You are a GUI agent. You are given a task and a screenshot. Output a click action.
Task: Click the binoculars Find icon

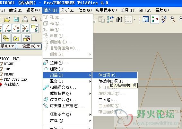pos(119,19)
